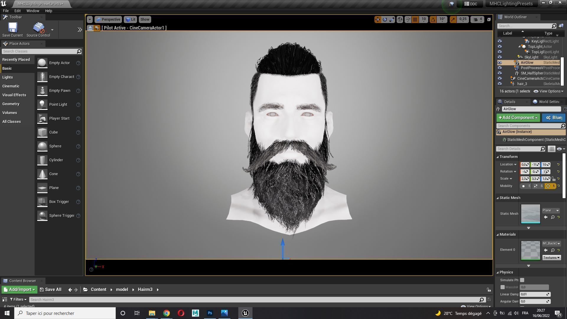This screenshot has width=567, height=319.
Task: Collapse the Materials section
Action: [498, 235]
